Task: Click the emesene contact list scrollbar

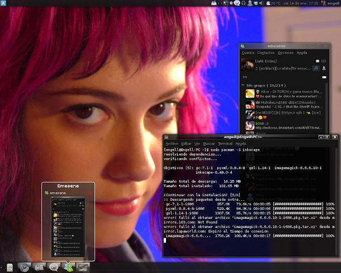Action: [x=328, y=109]
